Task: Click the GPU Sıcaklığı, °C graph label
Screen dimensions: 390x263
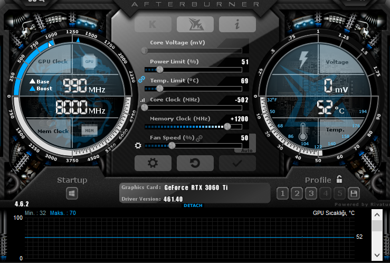Action: (x=334, y=213)
